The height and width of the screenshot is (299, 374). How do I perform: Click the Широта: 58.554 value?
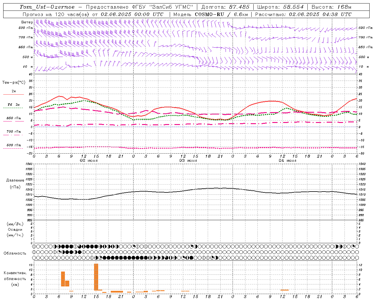(280, 7)
